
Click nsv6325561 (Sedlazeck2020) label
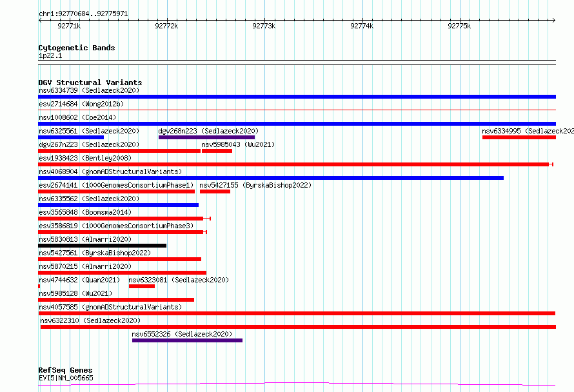89,131
